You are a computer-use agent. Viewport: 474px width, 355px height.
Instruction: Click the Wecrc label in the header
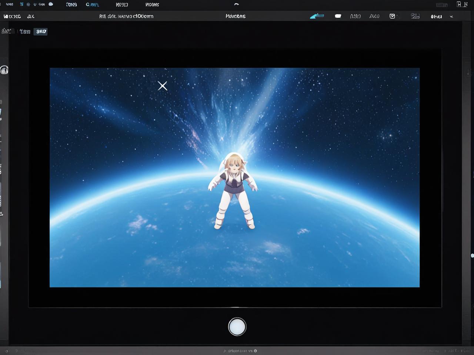[12, 16]
